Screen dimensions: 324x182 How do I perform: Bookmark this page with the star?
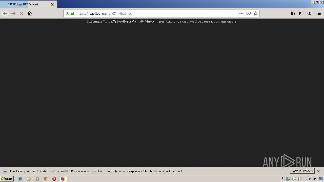[x=256, y=13]
